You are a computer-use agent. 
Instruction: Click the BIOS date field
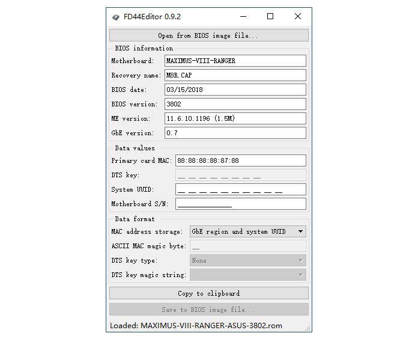(x=235, y=90)
